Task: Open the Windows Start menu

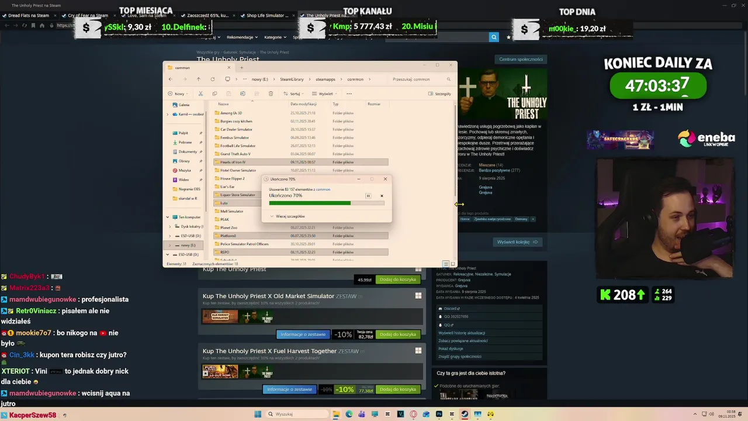Action: click(258, 414)
